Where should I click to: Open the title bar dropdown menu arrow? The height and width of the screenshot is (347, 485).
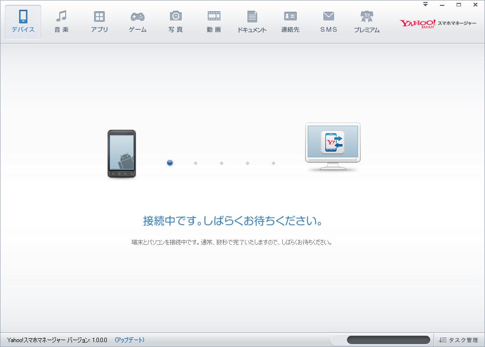tap(426, 4)
